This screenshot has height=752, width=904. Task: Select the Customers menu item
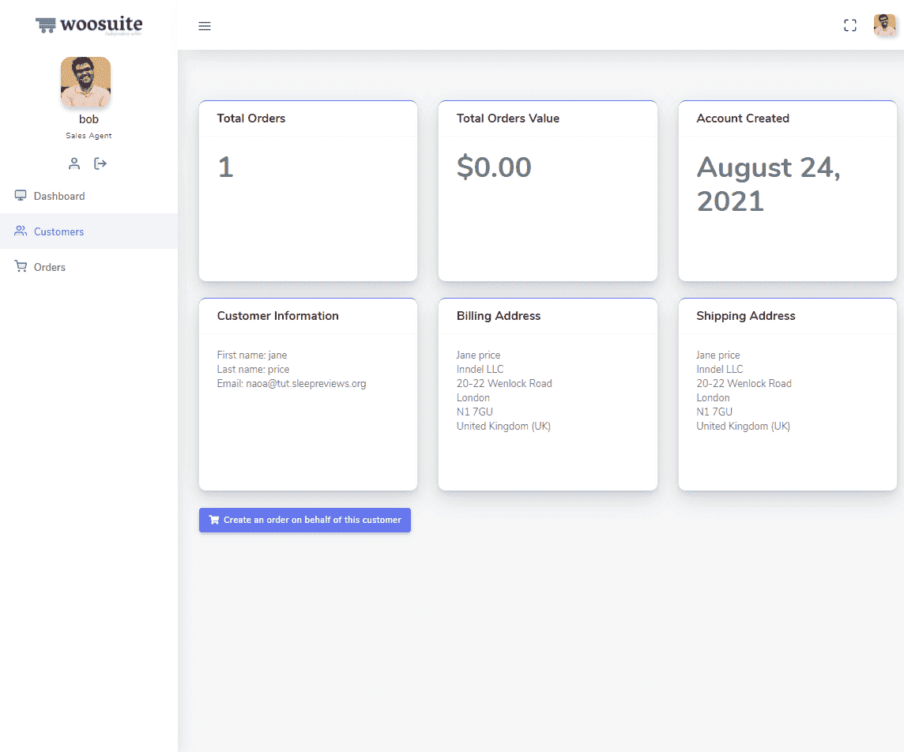(x=58, y=231)
